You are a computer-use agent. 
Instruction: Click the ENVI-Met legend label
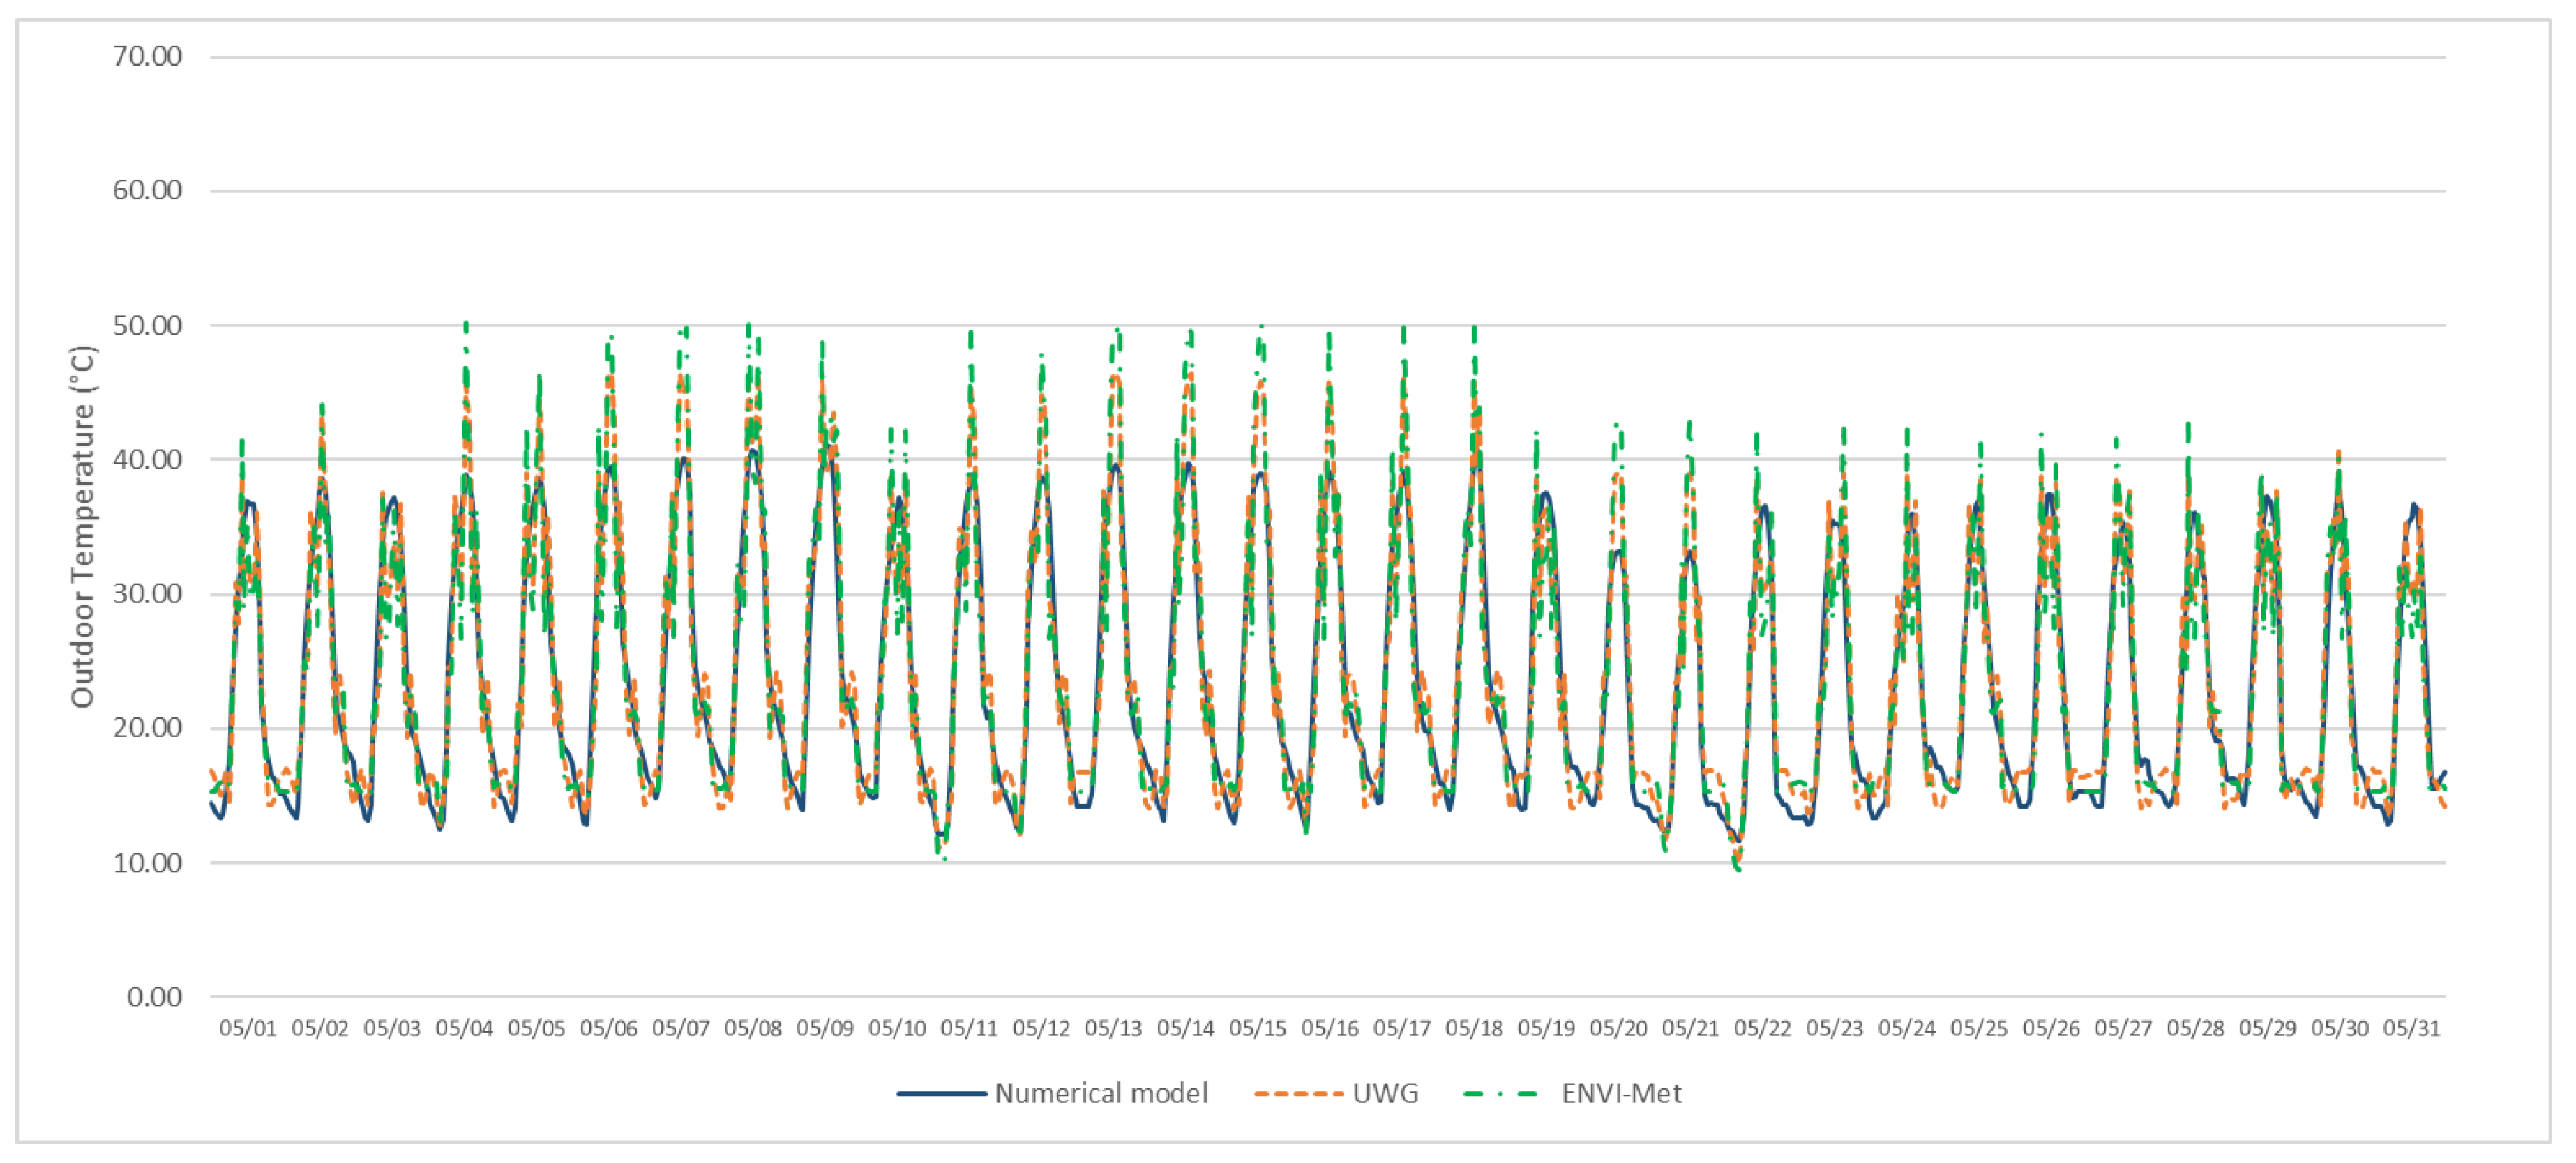1621,1093
